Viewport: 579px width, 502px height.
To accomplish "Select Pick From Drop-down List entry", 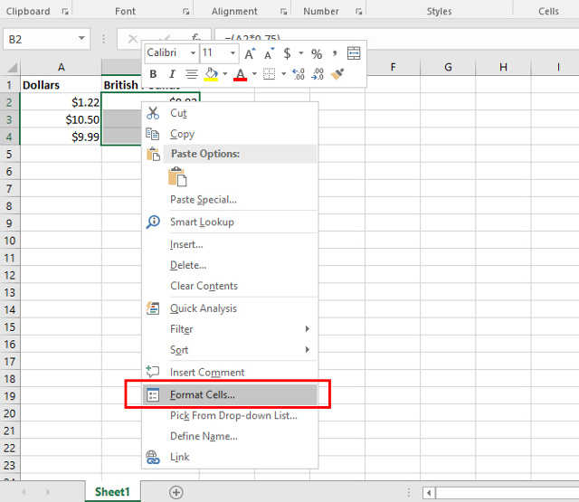I will pyautogui.click(x=230, y=416).
